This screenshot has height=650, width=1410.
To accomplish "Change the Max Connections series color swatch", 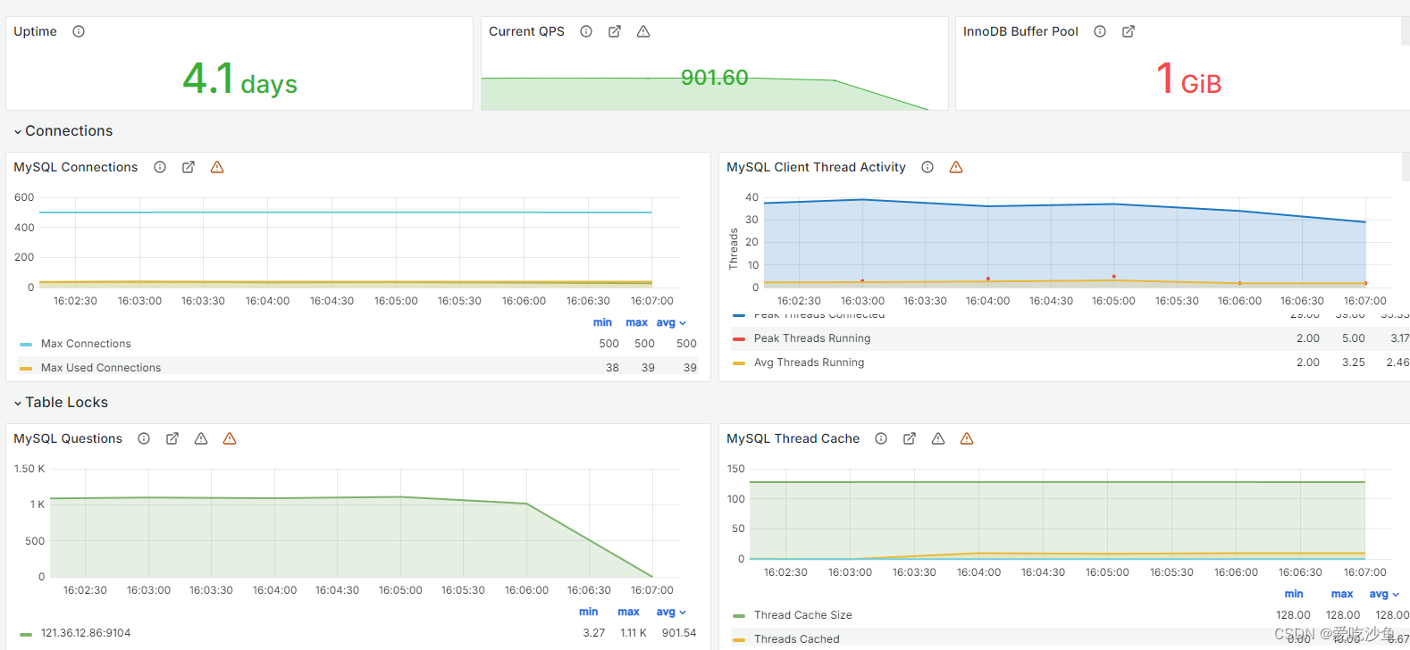I will 26,344.
